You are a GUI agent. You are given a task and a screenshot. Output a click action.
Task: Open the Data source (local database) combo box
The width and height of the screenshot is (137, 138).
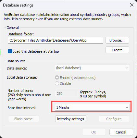pyautogui.click(x=92, y=68)
